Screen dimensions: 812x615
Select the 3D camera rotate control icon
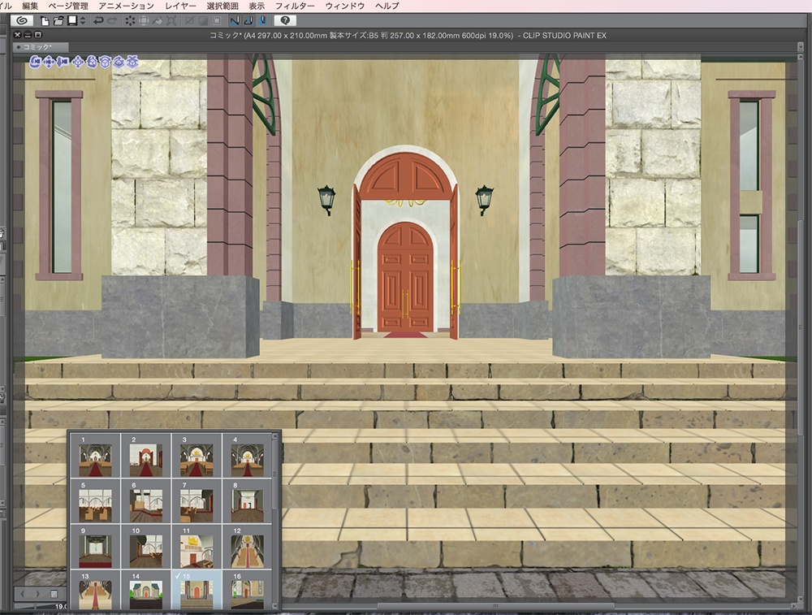[35, 63]
